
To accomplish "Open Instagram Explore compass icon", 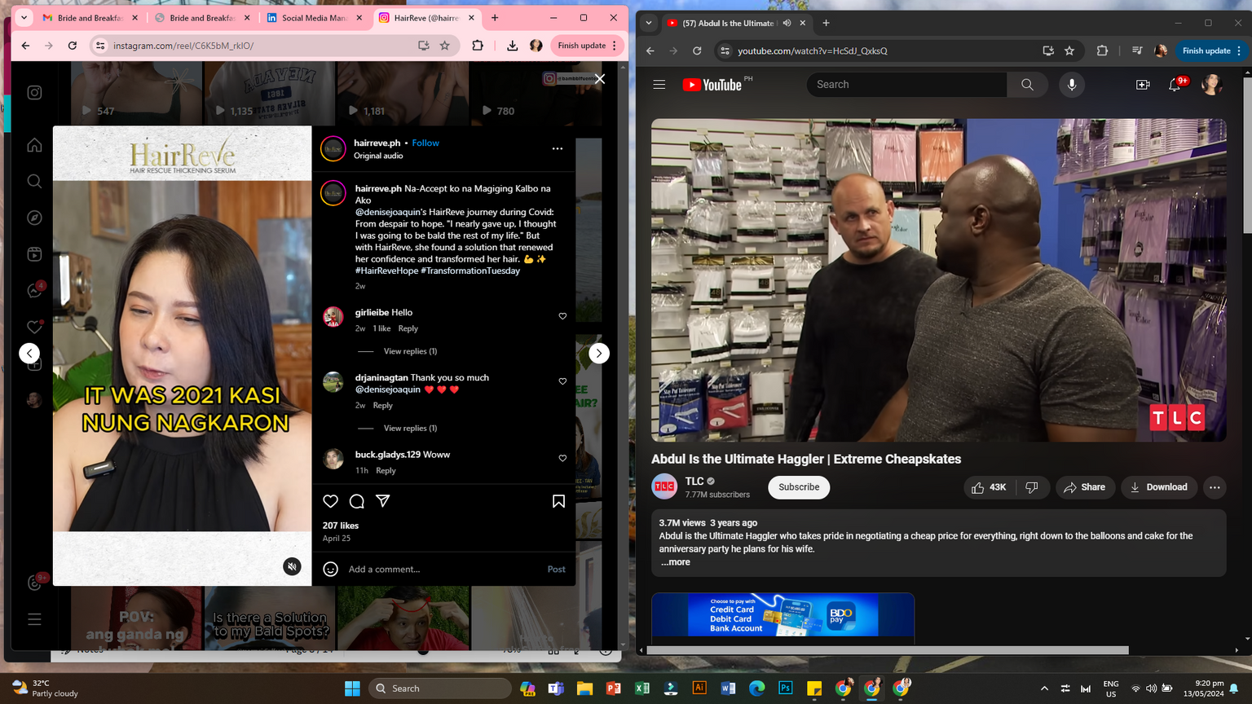I will (34, 218).
